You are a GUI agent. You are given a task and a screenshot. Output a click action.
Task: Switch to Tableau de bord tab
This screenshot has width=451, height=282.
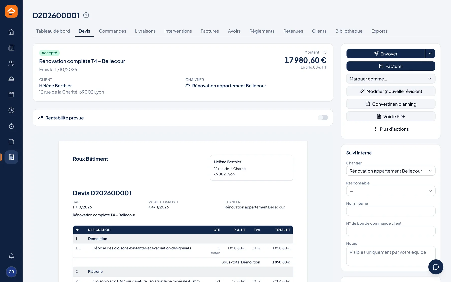pos(53,31)
